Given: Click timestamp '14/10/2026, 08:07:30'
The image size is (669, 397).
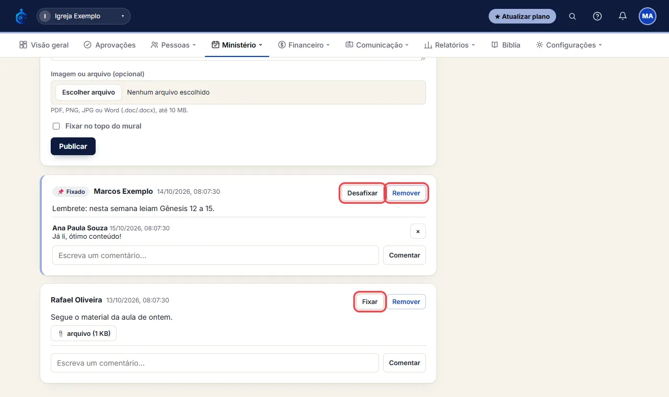Looking at the screenshot, I should point(189,192).
